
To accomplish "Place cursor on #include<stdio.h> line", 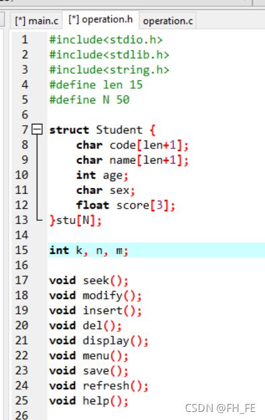I will tap(106, 39).
